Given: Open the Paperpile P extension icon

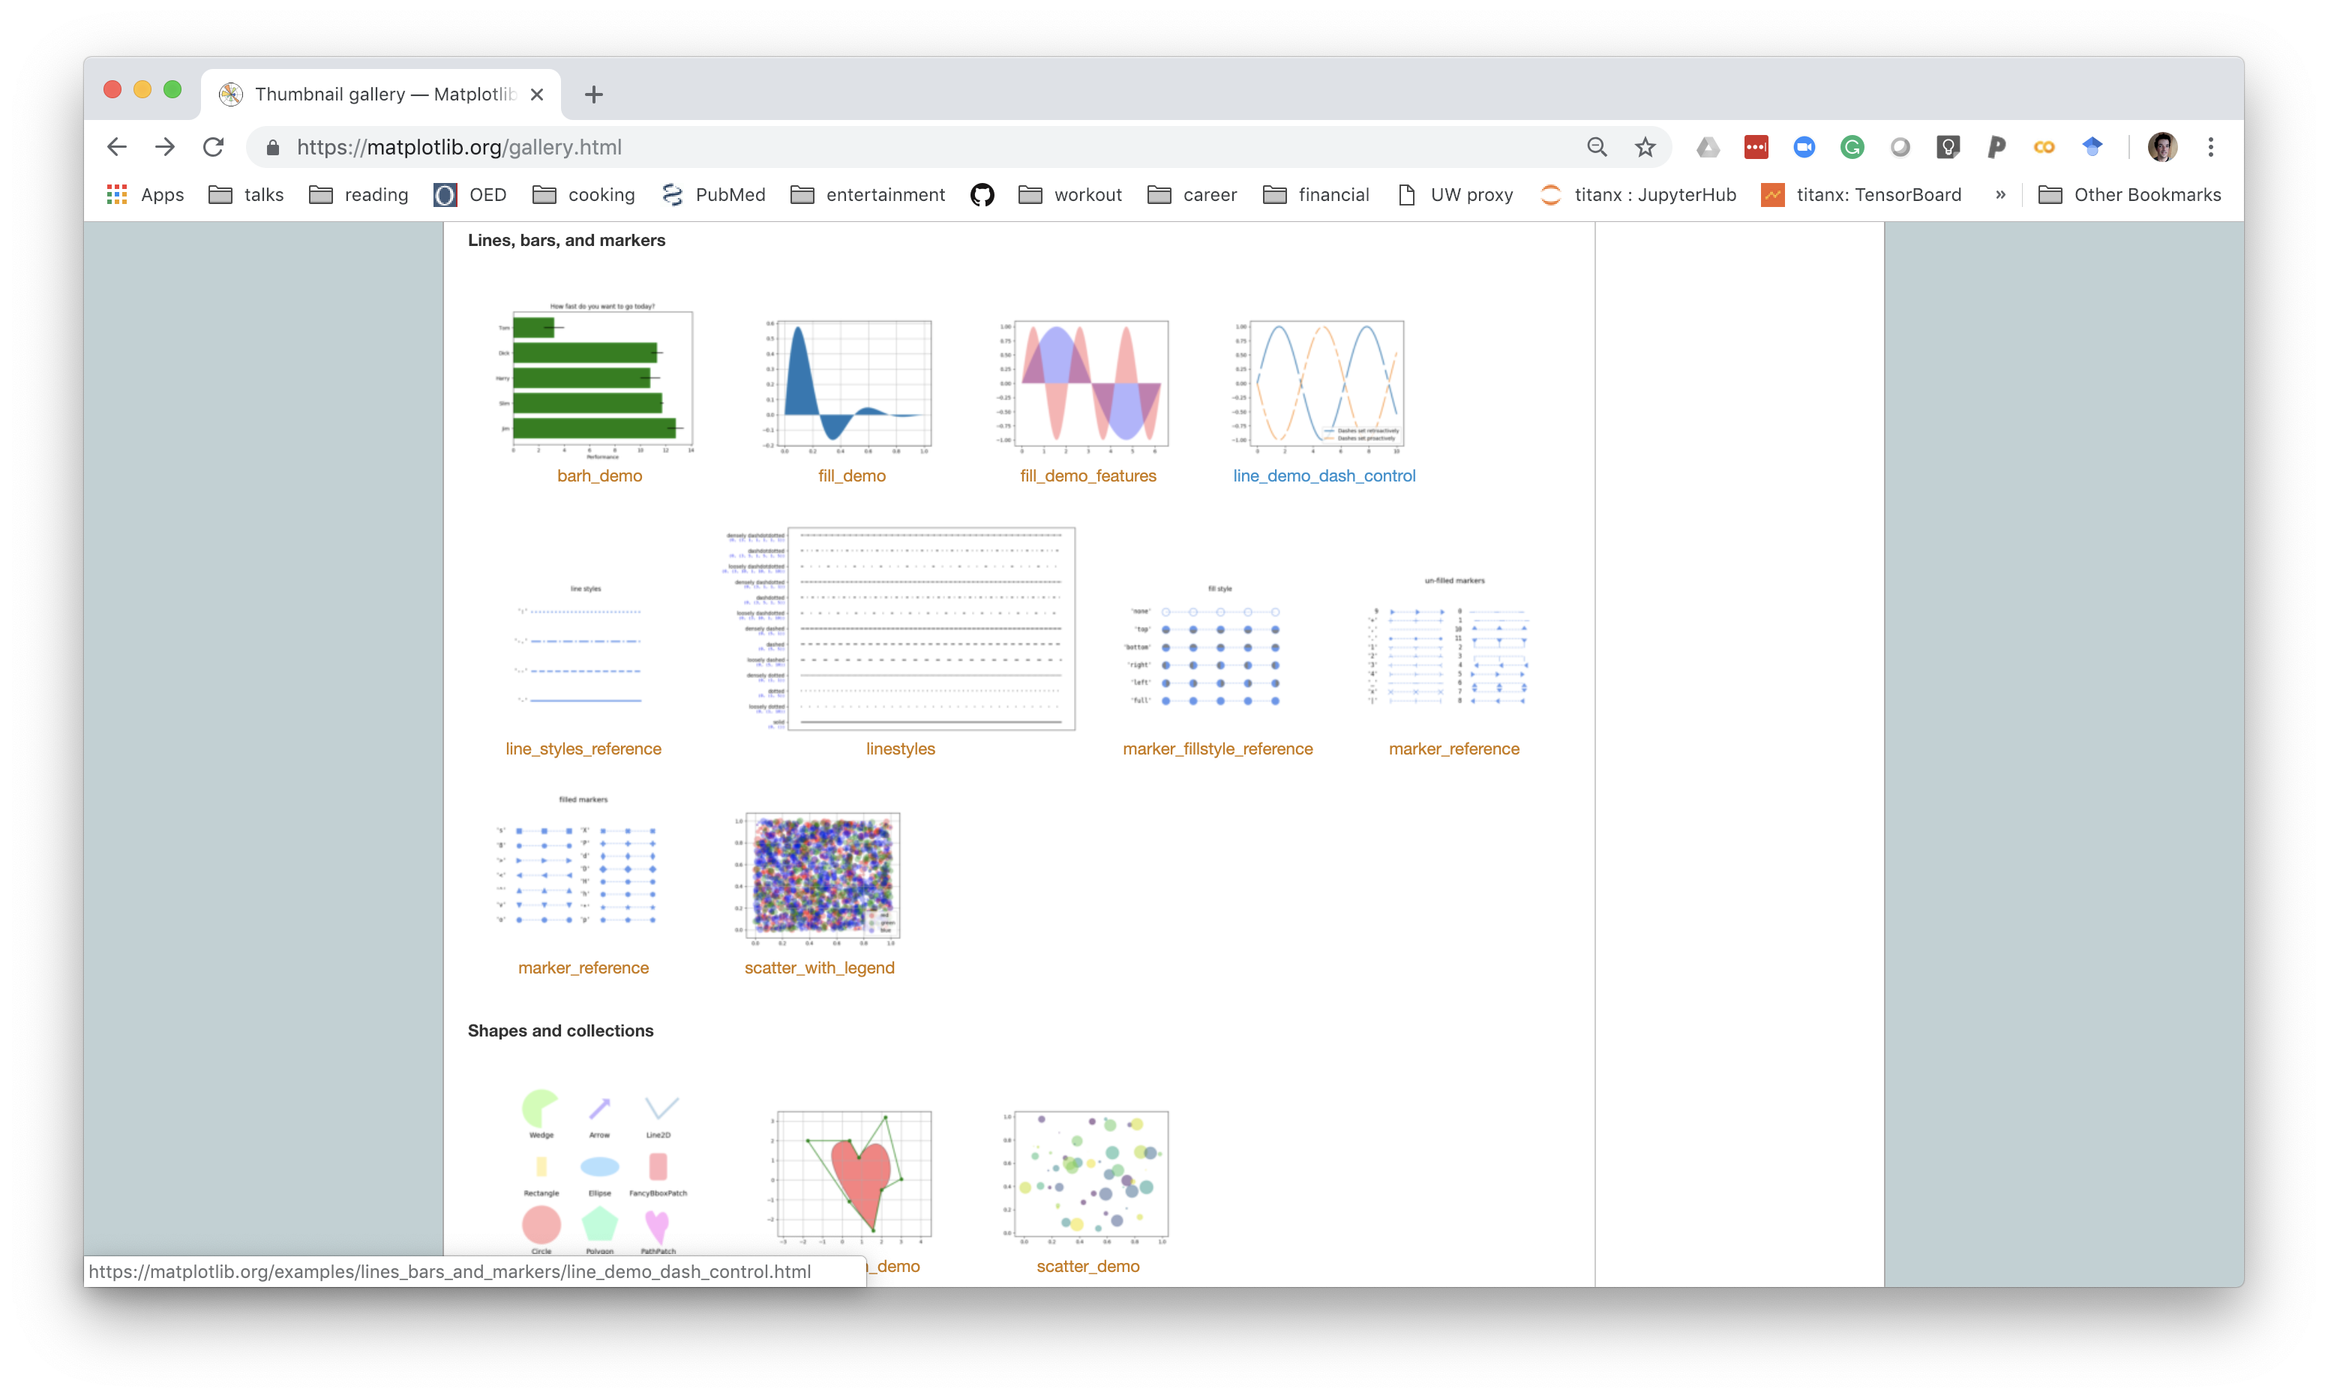Looking at the screenshot, I should [x=1996, y=147].
